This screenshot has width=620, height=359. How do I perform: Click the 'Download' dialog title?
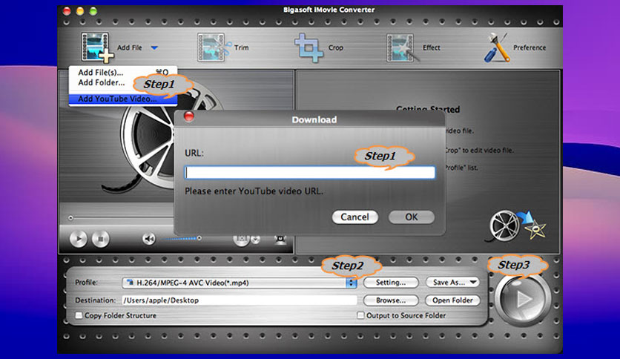click(x=314, y=120)
